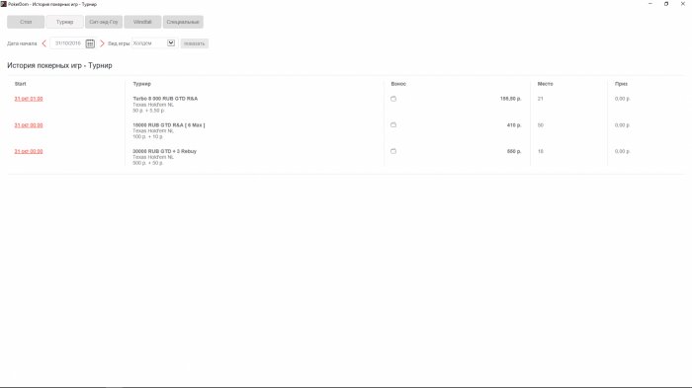Click buy-in icon in 16000 RUB GTD 6 Max row
The height and width of the screenshot is (388, 692).
(393, 124)
